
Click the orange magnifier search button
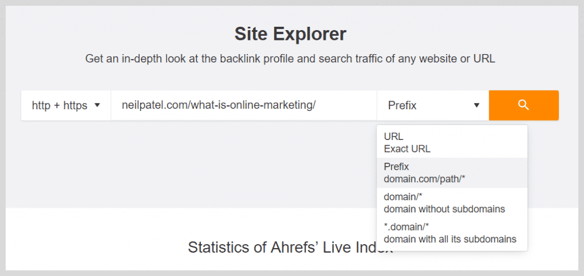524,105
